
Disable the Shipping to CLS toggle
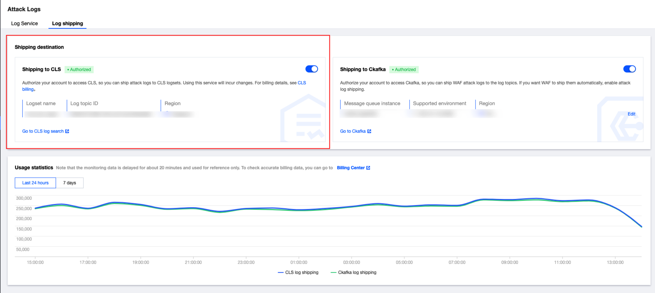312,69
